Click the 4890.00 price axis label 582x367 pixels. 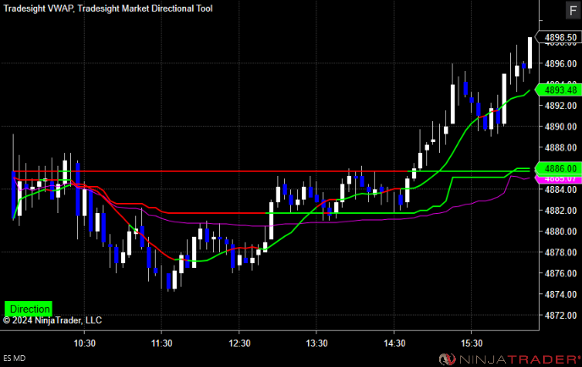(561, 127)
